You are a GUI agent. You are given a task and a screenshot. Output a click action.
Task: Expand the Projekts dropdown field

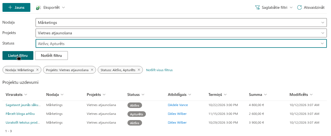coord(181,33)
